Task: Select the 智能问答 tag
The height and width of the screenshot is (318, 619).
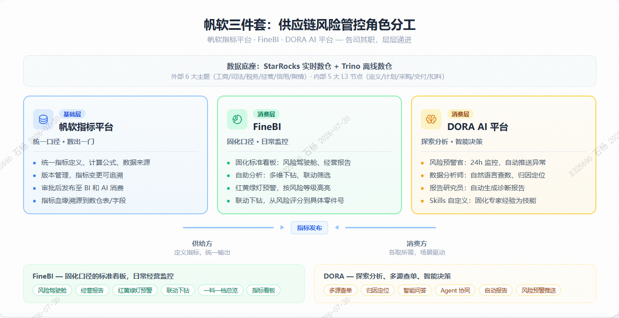Action: (415, 290)
